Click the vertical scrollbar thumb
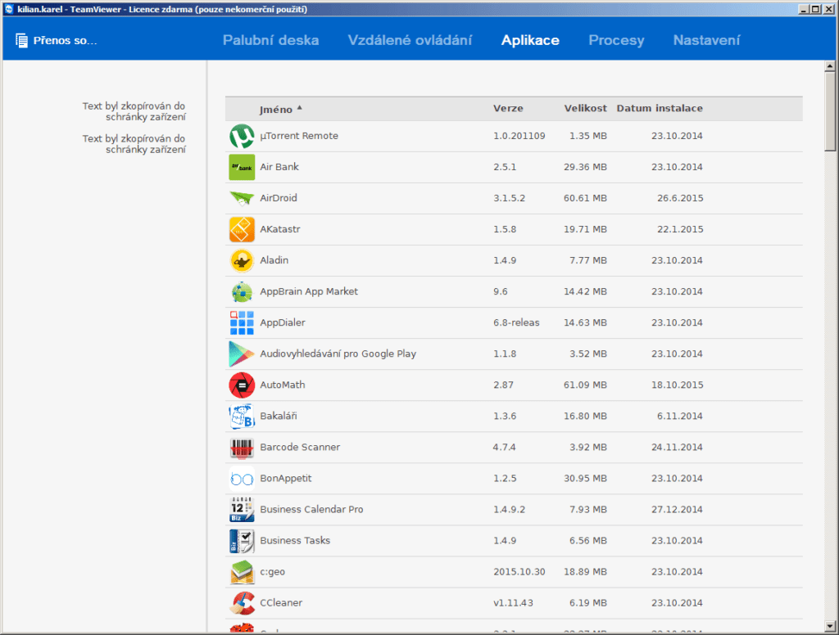 (x=830, y=112)
